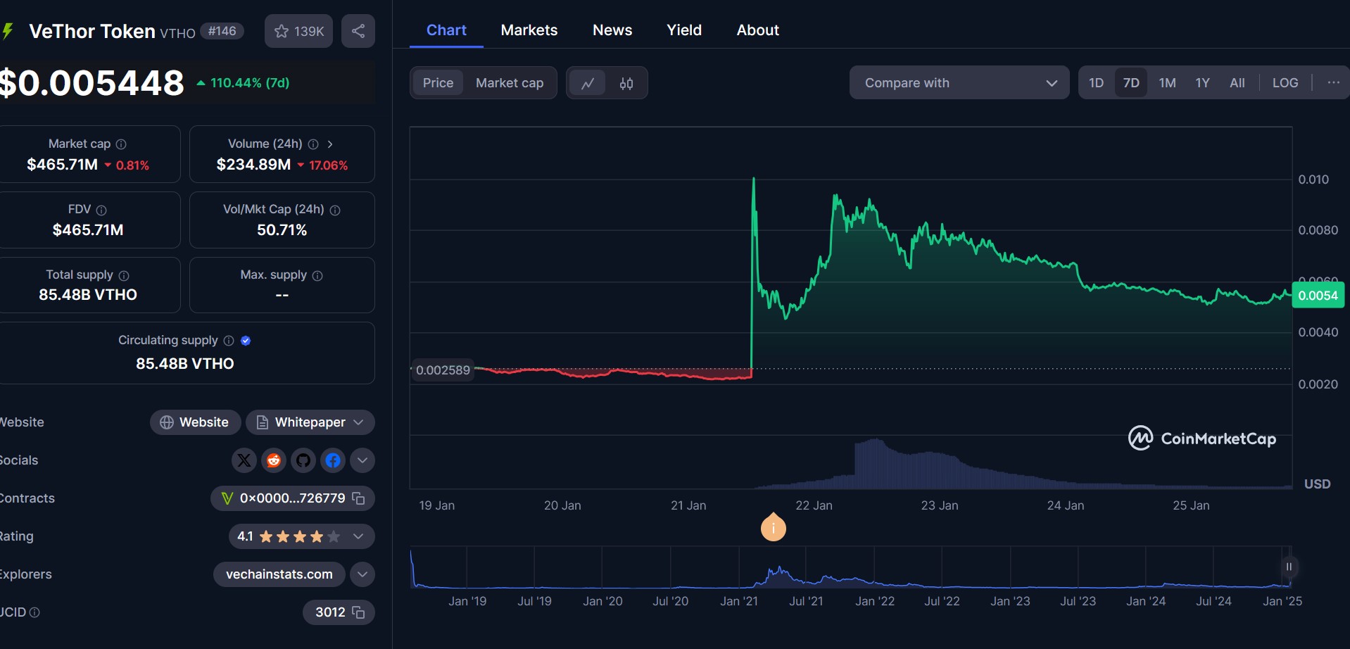The width and height of the screenshot is (1350, 649).
Task: Open Compare with dropdown
Action: pyautogui.click(x=959, y=82)
